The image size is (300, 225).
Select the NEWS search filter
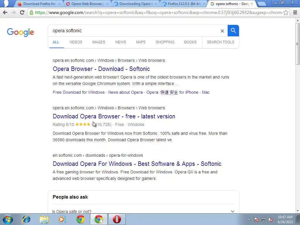(x=120, y=42)
